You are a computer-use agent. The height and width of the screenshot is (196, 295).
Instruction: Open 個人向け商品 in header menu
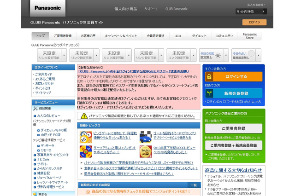click(x=126, y=9)
